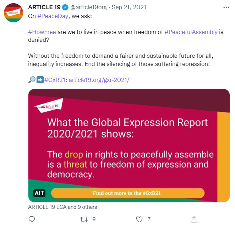Open the article19.org/gxr-2021/ link
The image size is (235, 228).
pos(99,80)
